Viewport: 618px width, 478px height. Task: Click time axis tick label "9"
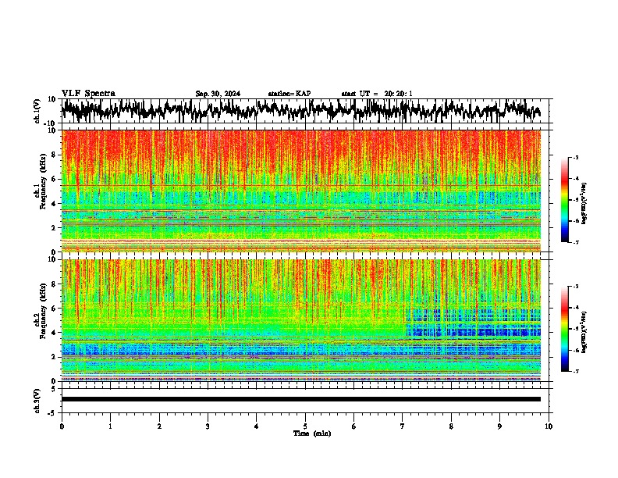click(499, 426)
